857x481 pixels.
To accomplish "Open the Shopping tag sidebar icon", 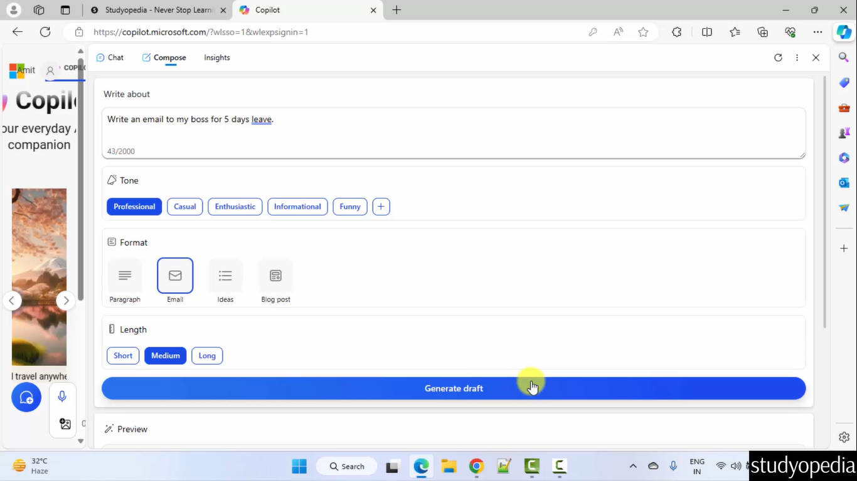I will pos(844,83).
